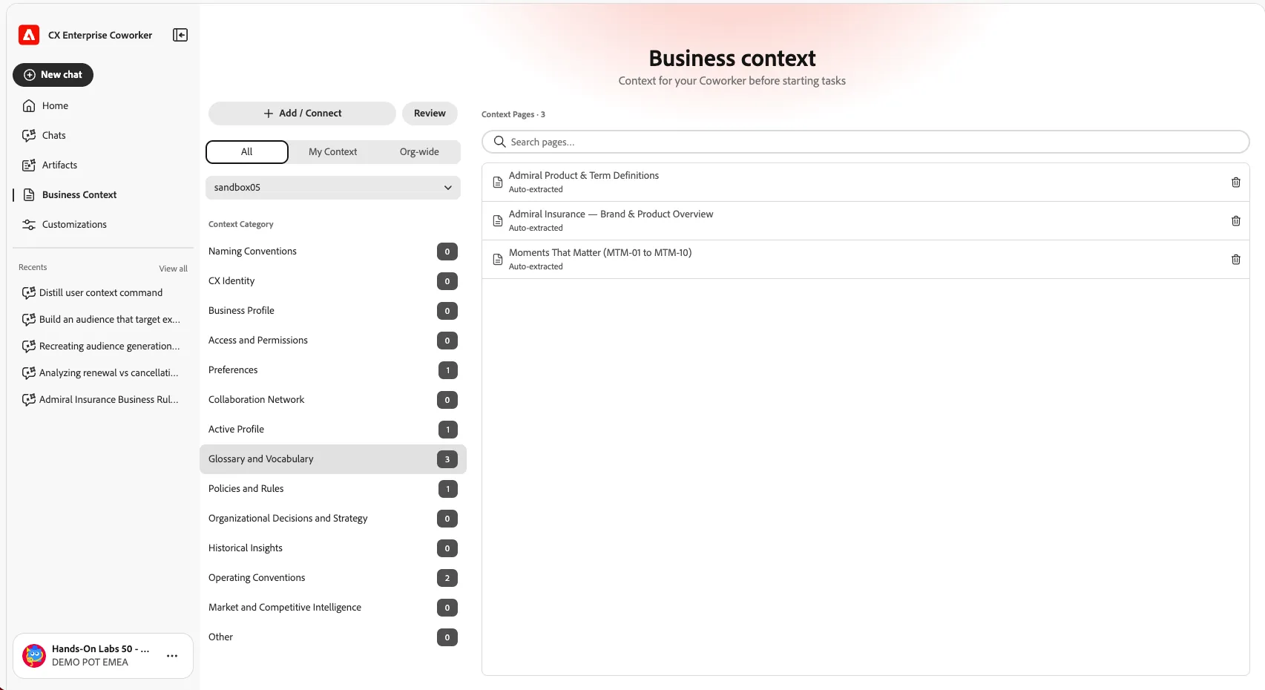1265x690 pixels.
Task: Select the Operating Conventions category
Action: [333, 578]
